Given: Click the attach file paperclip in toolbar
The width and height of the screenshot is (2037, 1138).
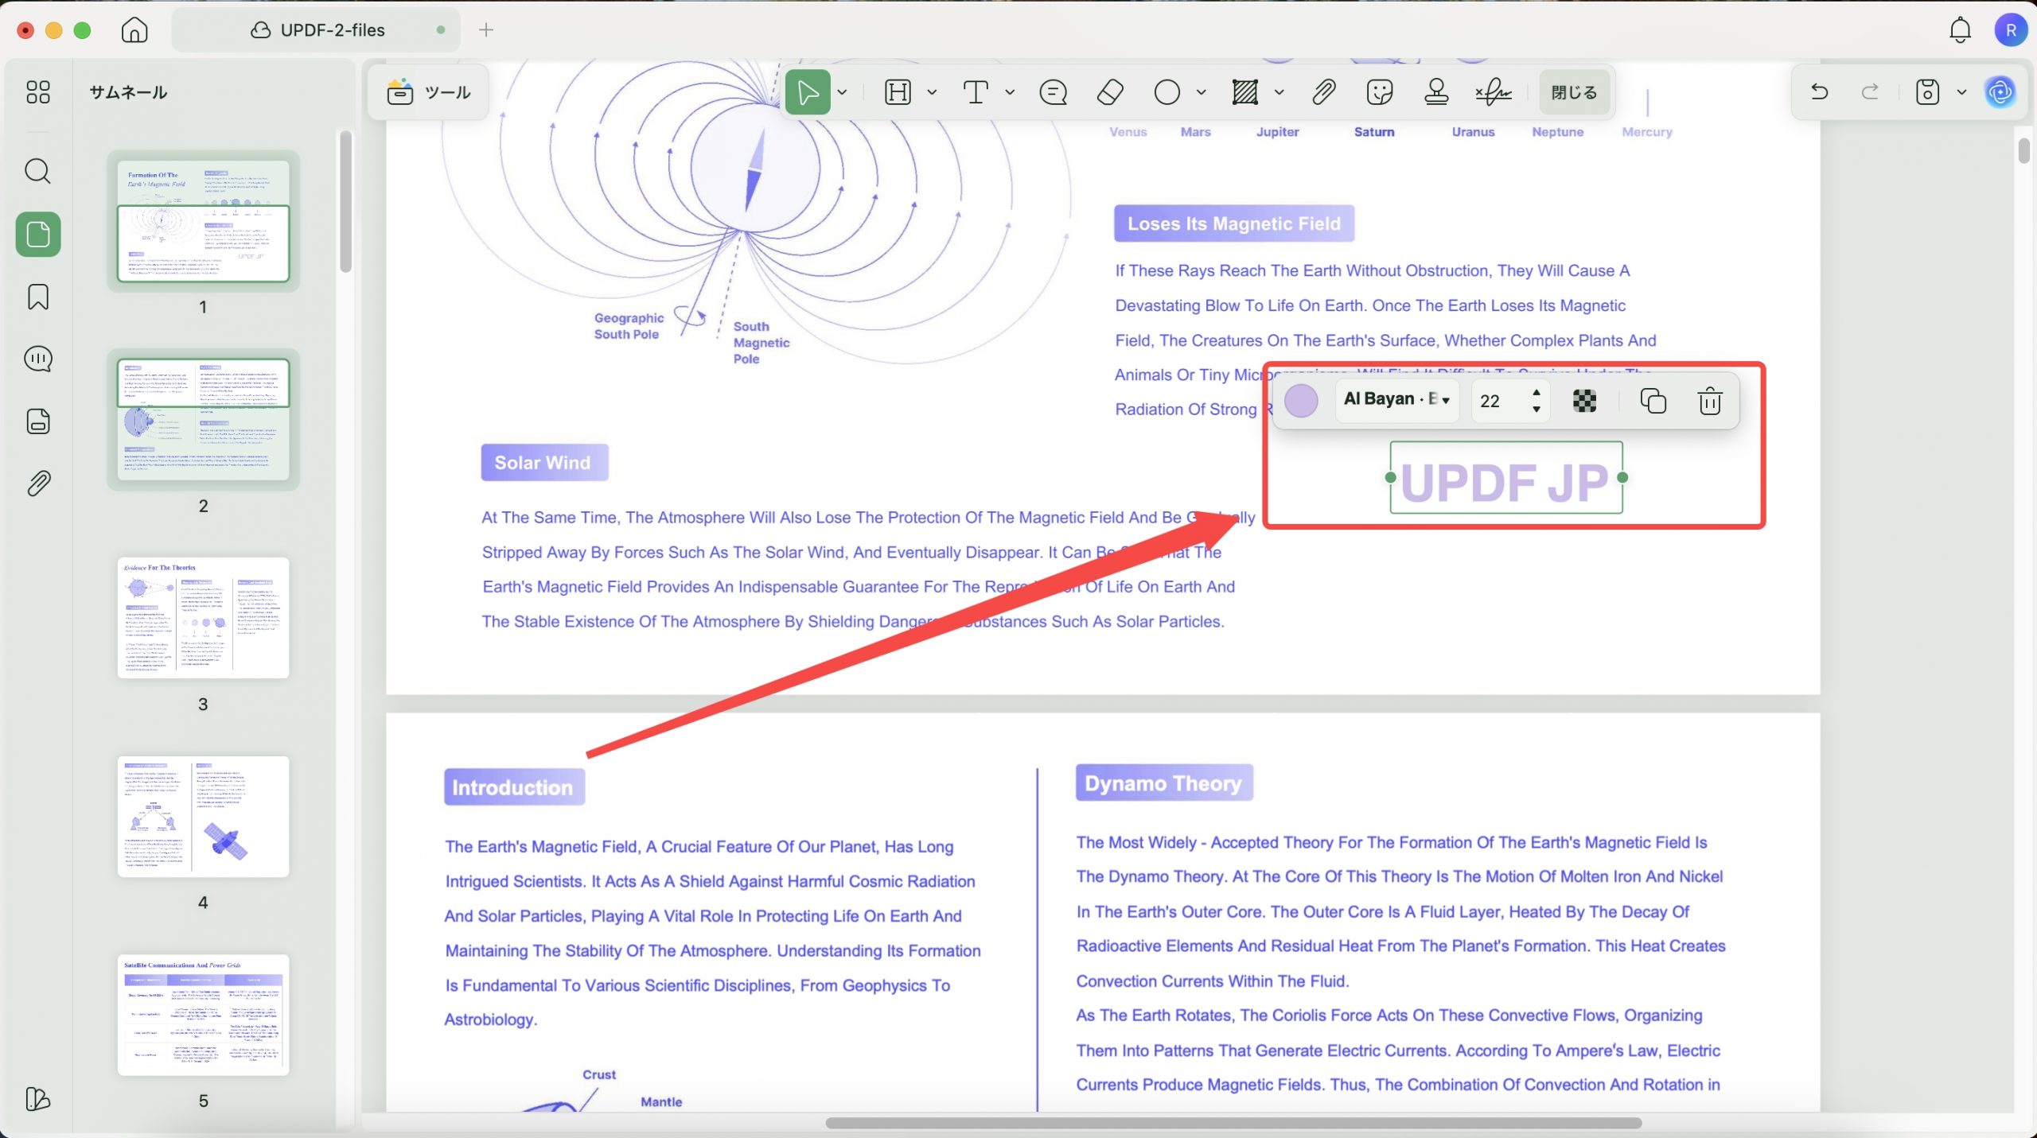Looking at the screenshot, I should pyautogui.click(x=1323, y=92).
